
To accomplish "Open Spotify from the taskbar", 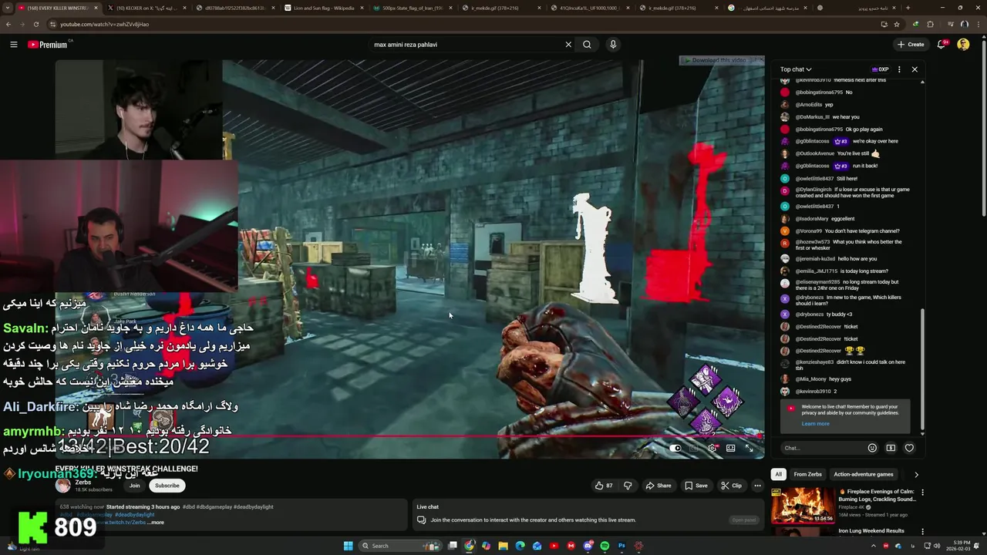I will pyautogui.click(x=605, y=546).
